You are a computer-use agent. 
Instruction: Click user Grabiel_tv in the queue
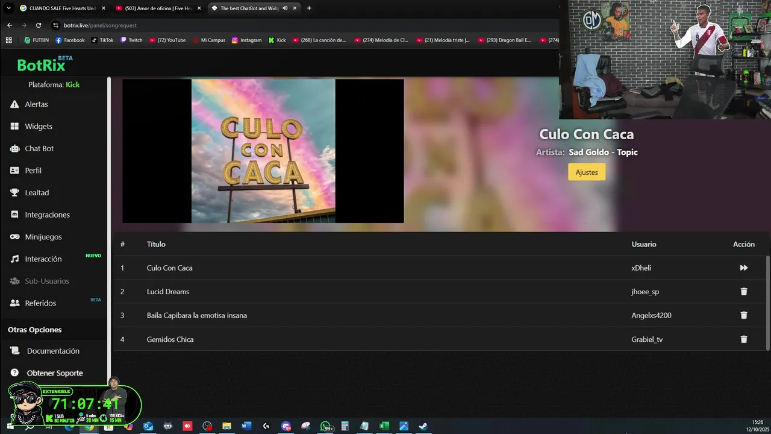tap(647, 339)
